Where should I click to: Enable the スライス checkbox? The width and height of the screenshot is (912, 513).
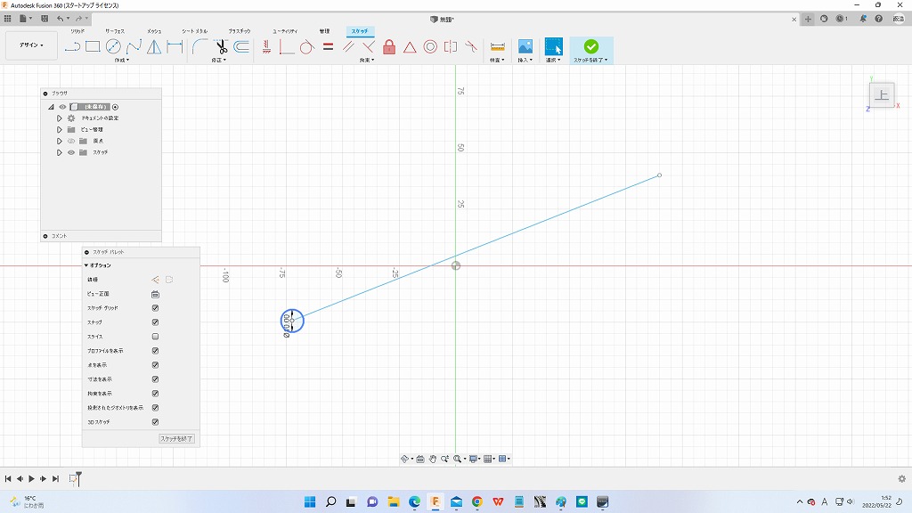click(155, 337)
